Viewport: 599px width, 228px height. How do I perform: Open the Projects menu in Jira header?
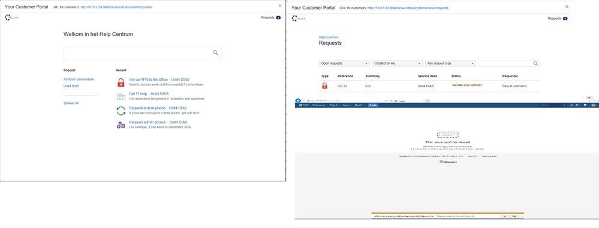(335, 105)
